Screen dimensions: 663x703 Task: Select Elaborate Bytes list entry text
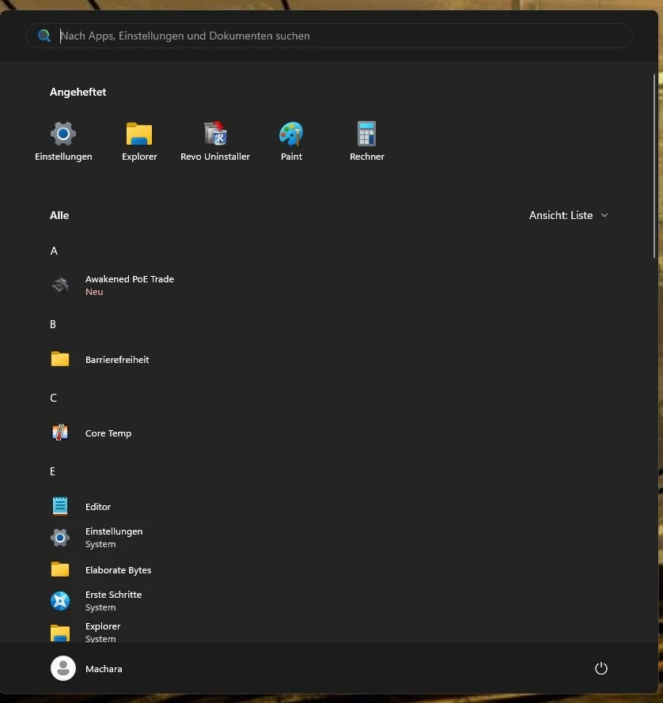(x=118, y=570)
